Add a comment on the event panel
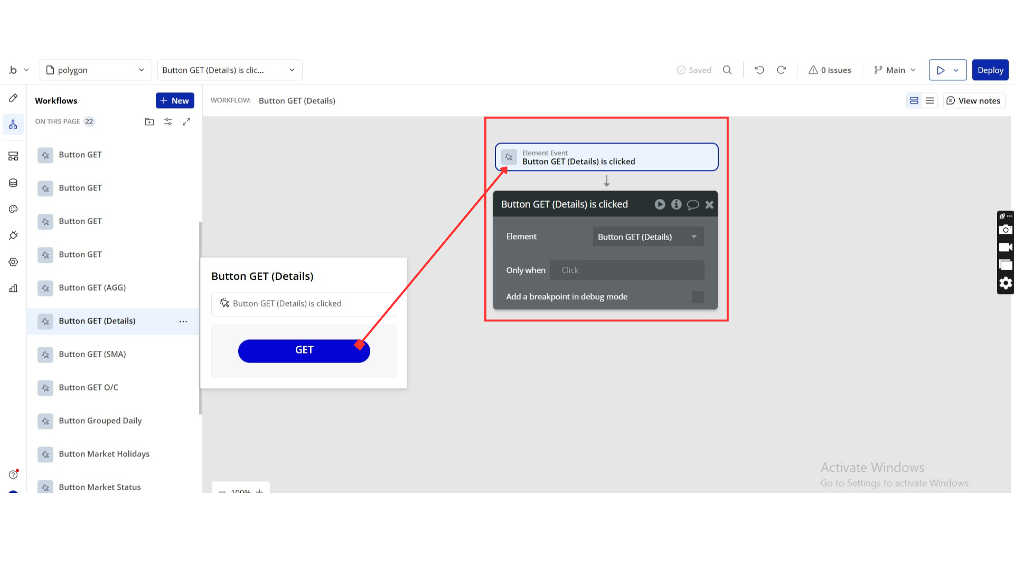Image resolution: width=1014 pixels, height=570 pixels. pos(692,205)
